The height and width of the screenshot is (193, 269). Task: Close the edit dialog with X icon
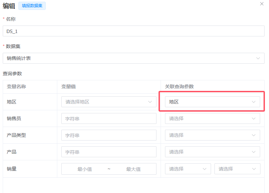(262, 4)
